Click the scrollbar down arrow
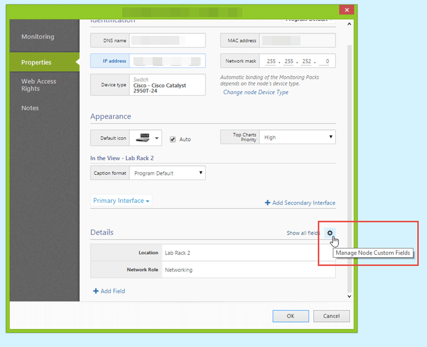The height and width of the screenshot is (347, 427). click(x=350, y=296)
